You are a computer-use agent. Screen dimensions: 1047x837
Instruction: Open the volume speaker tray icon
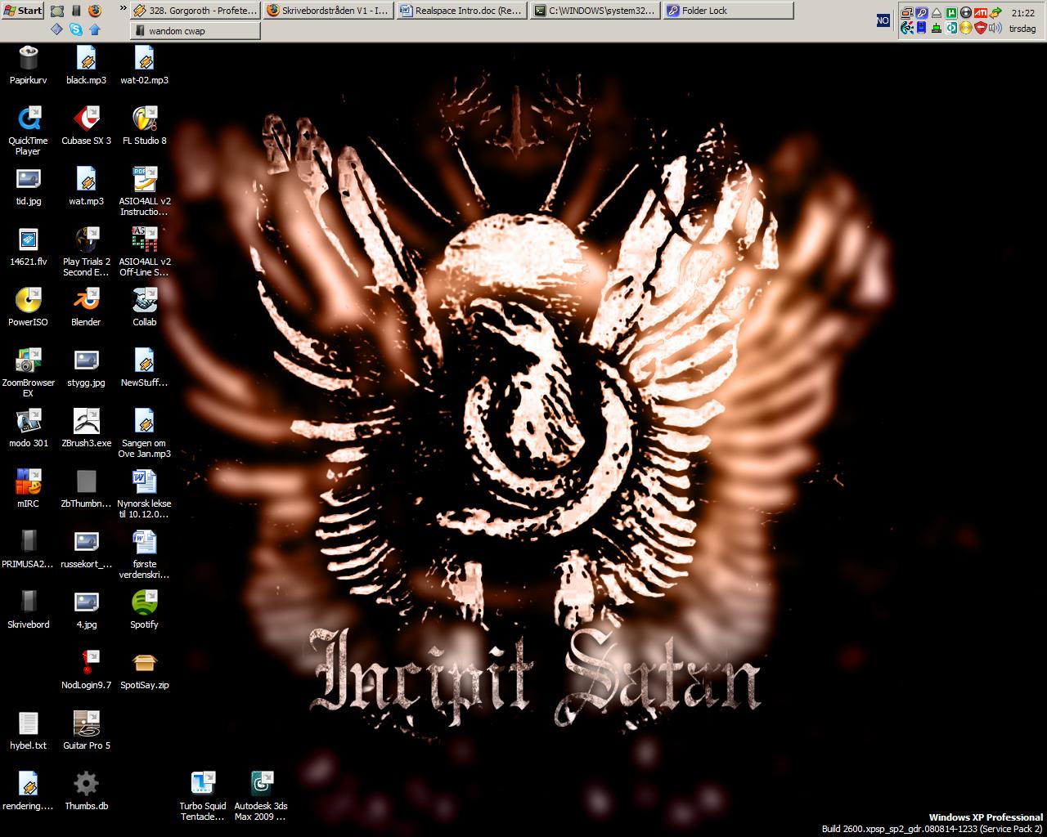tap(995, 28)
